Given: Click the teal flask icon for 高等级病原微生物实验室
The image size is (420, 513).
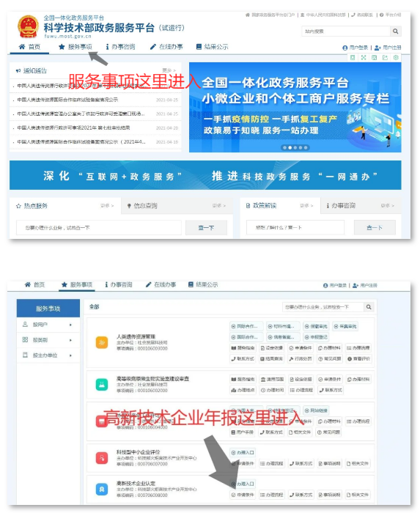Looking at the screenshot, I should point(102,384).
